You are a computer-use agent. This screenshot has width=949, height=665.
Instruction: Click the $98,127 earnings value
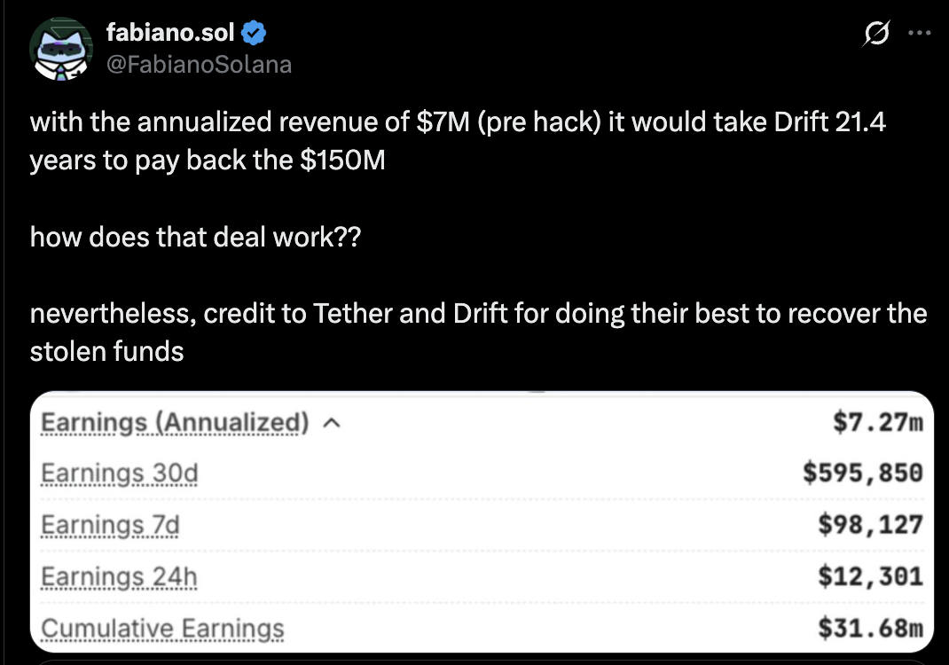(870, 526)
